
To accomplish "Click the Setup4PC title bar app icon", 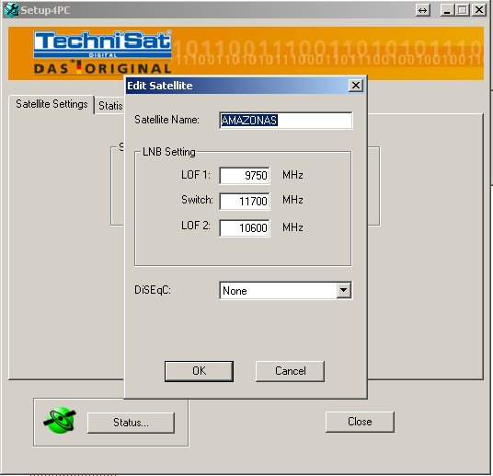I will 11,10.
